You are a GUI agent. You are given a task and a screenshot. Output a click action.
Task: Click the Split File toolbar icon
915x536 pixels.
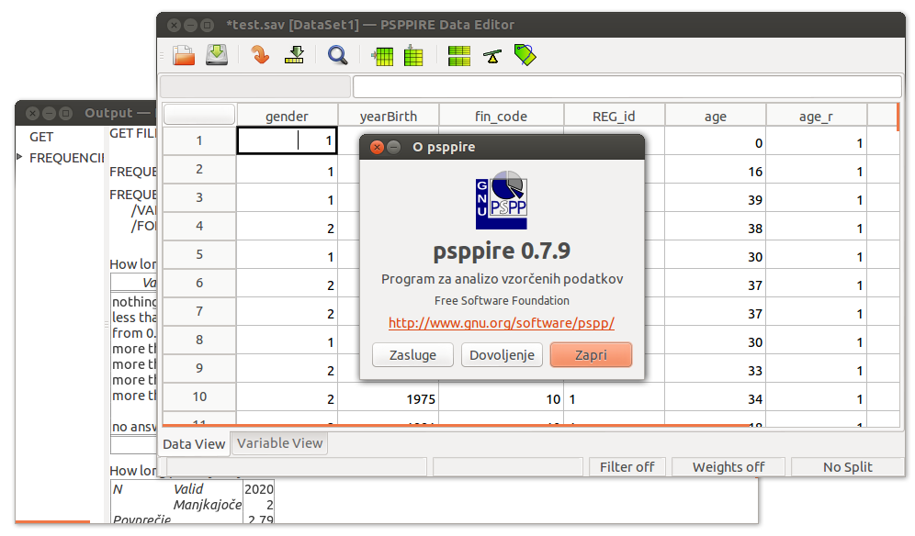[x=458, y=56]
